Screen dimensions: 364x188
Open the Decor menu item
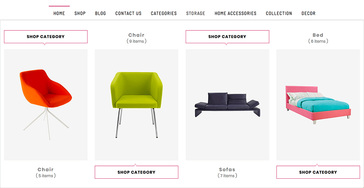pyautogui.click(x=308, y=14)
